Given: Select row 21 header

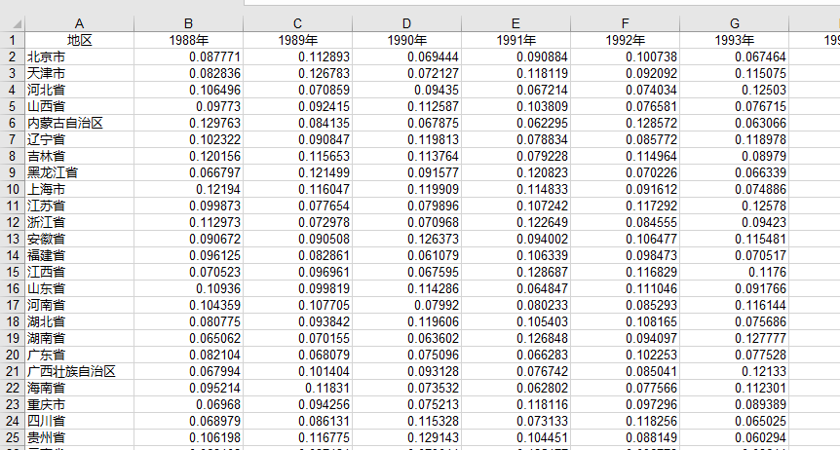Looking at the screenshot, I should pyautogui.click(x=12, y=371).
